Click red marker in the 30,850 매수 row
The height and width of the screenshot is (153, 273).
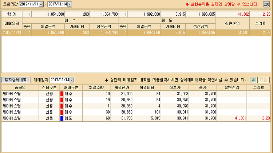[x=62, y=112]
